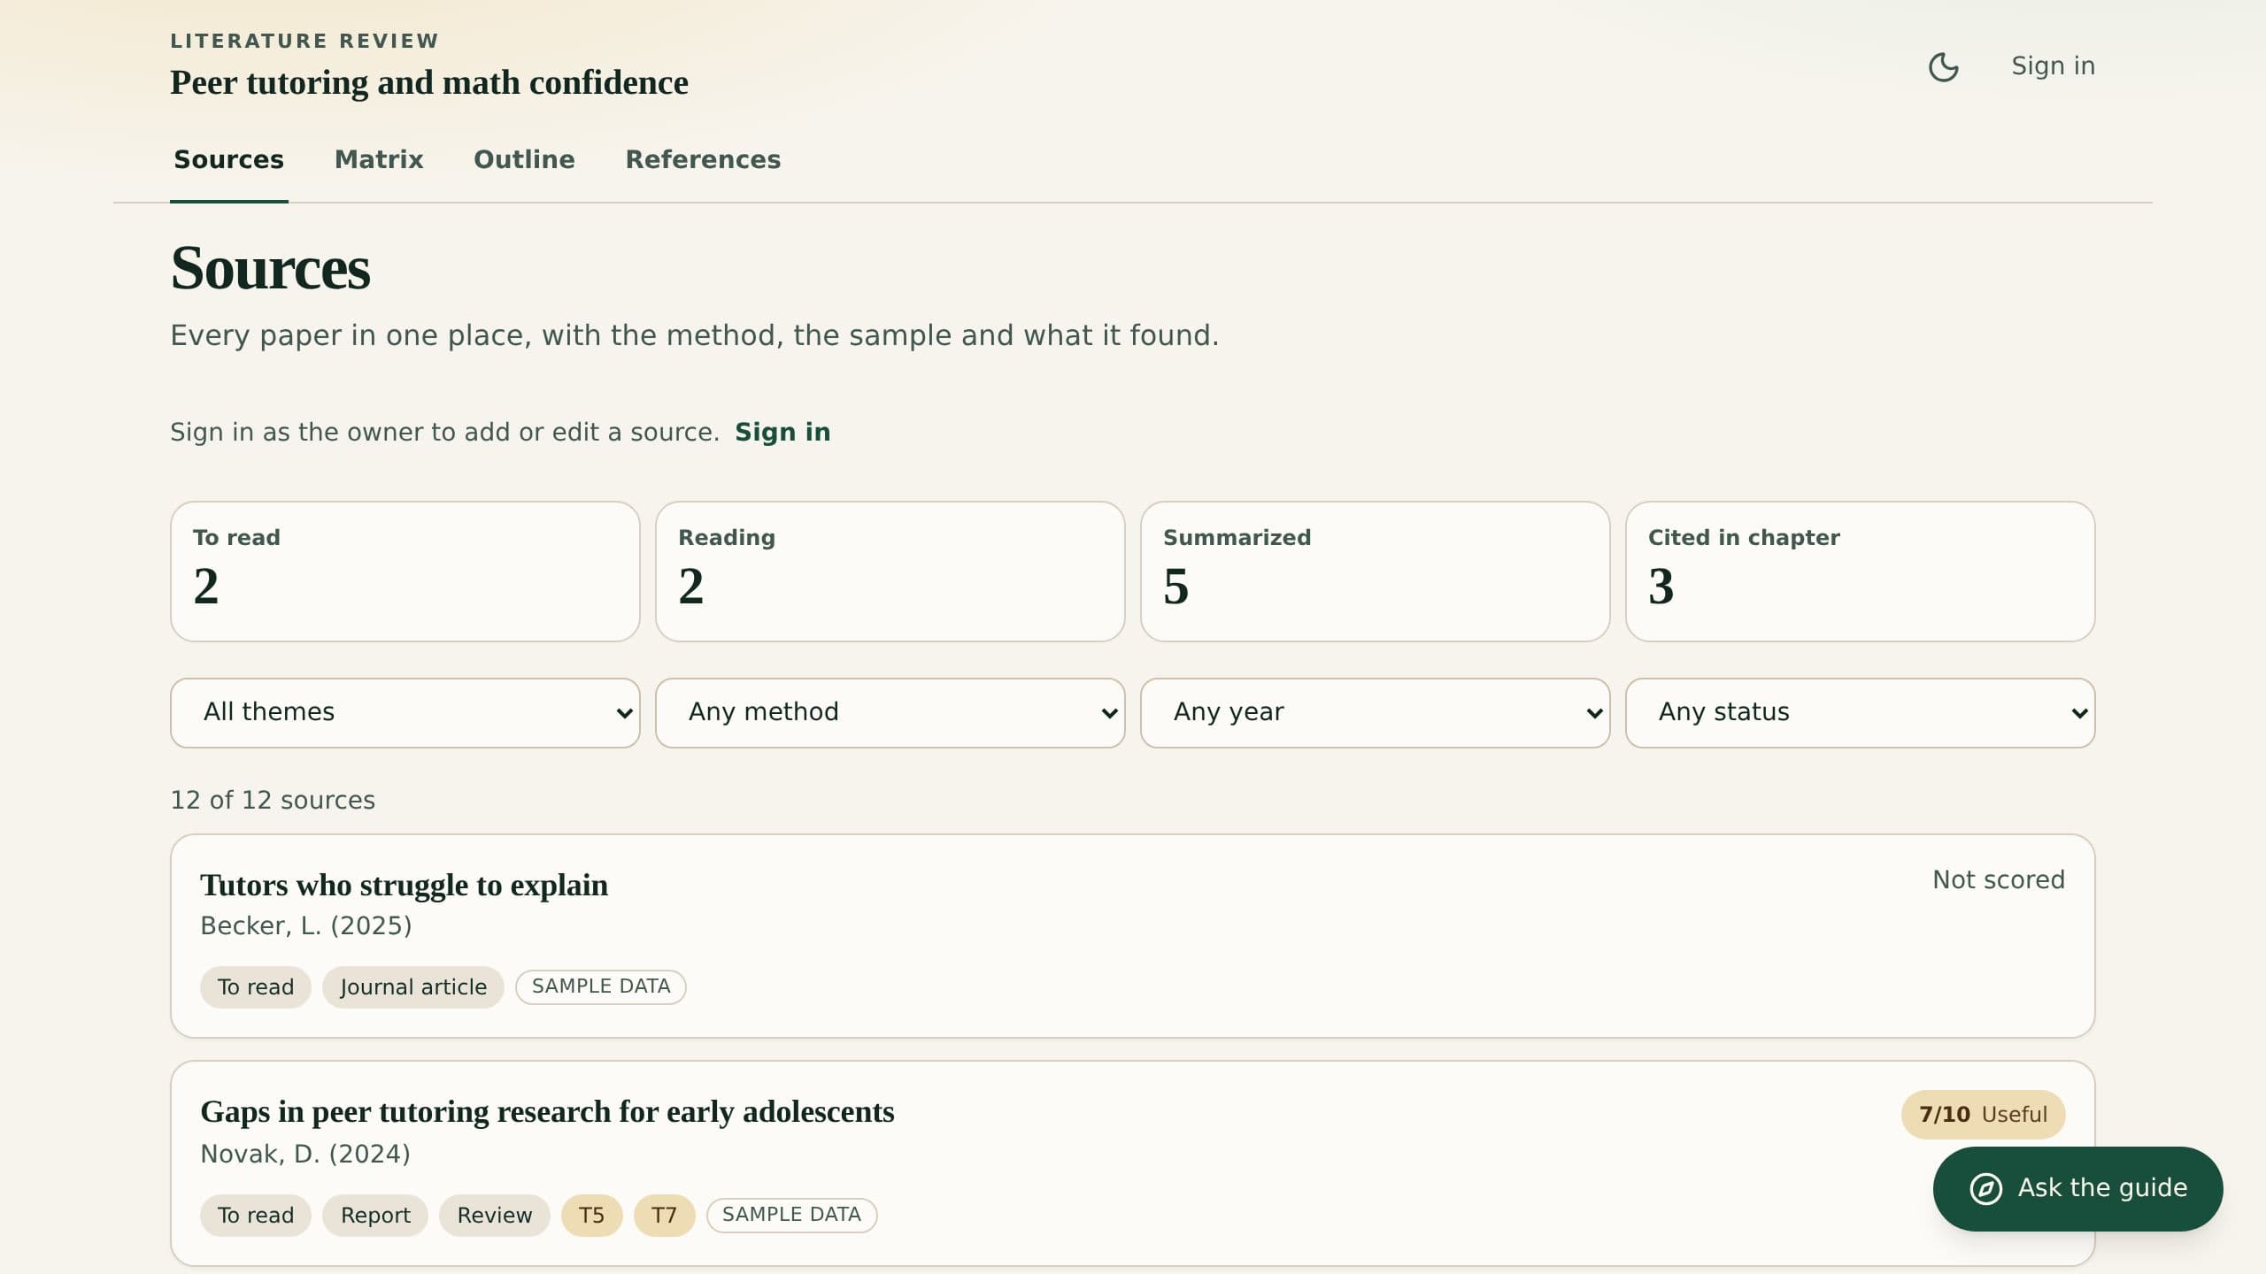Click the author line Becker, L. (2025)

(x=306, y=925)
